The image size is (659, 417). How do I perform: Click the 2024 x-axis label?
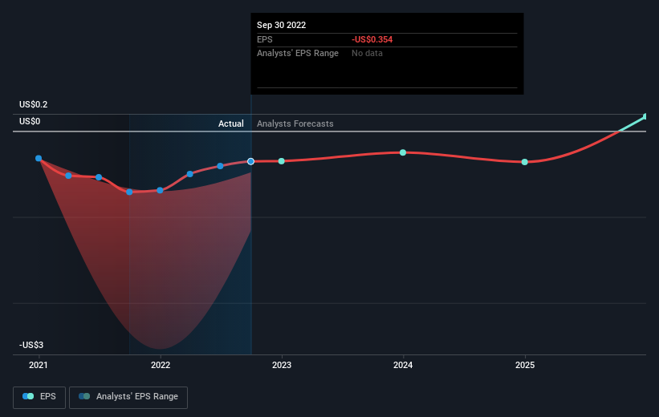(403, 365)
